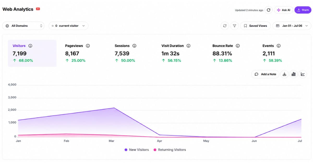Click the bookmark icon in Saved Views
The height and width of the screenshot is (164, 313).
(x=245, y=26)
